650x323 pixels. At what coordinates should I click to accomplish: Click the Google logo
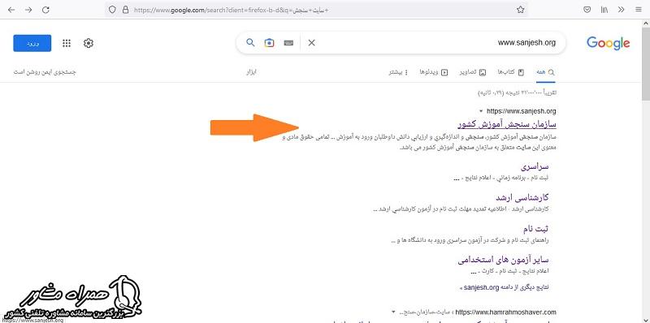tap(608, 43)
